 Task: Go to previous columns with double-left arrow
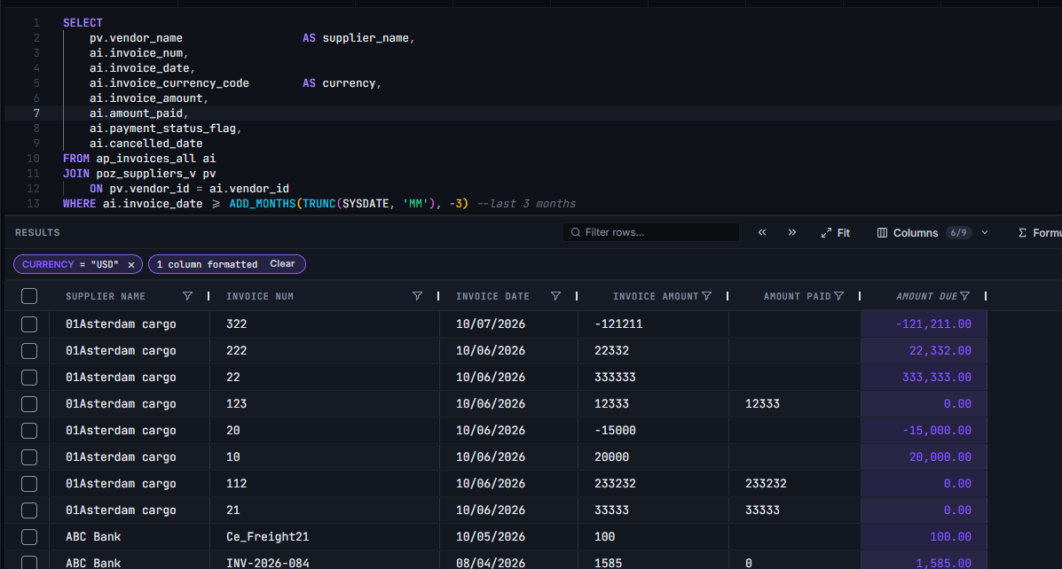click(x=762, y=232)
